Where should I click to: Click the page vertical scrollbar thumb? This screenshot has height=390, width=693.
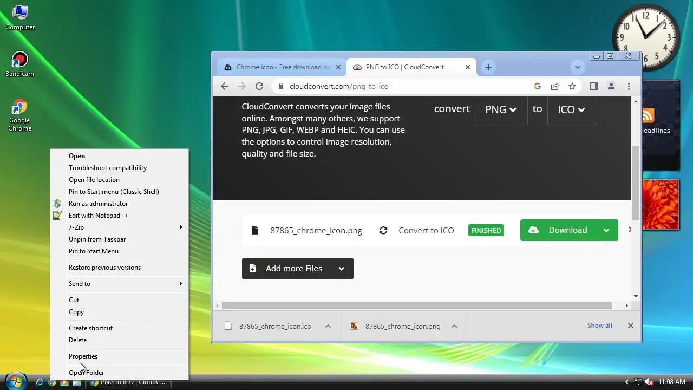(x=636, y=183)
